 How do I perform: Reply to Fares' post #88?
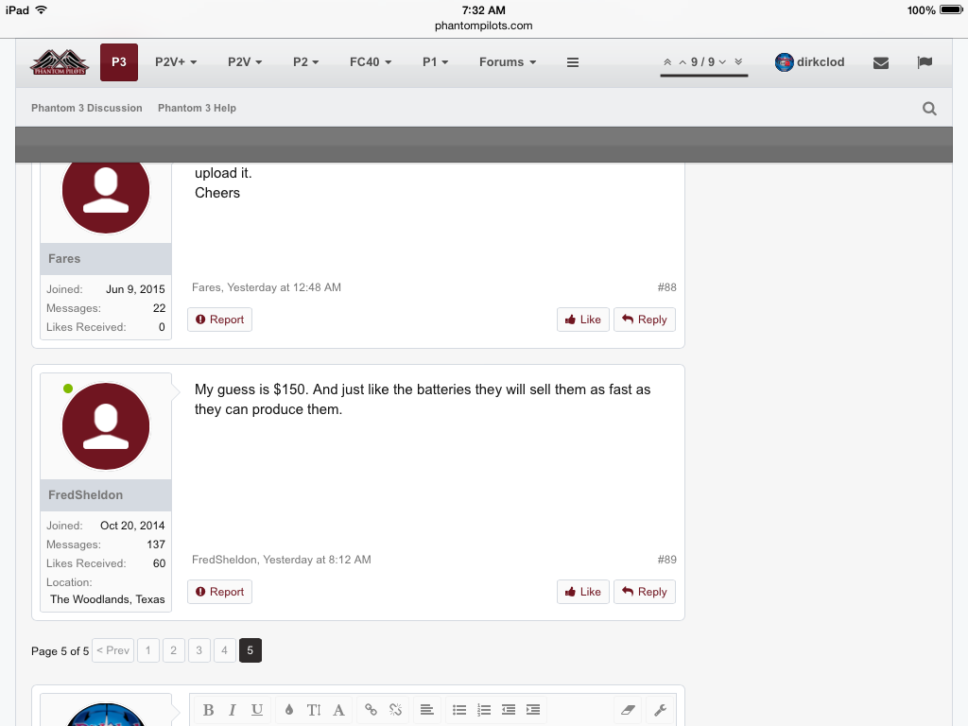tap(645, 320)
